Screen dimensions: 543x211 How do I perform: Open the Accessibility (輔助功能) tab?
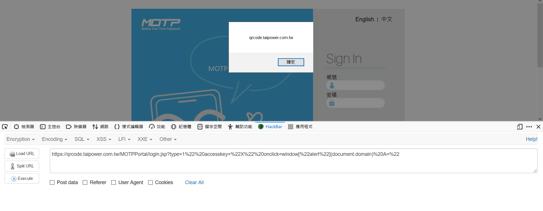pos(240,127)
